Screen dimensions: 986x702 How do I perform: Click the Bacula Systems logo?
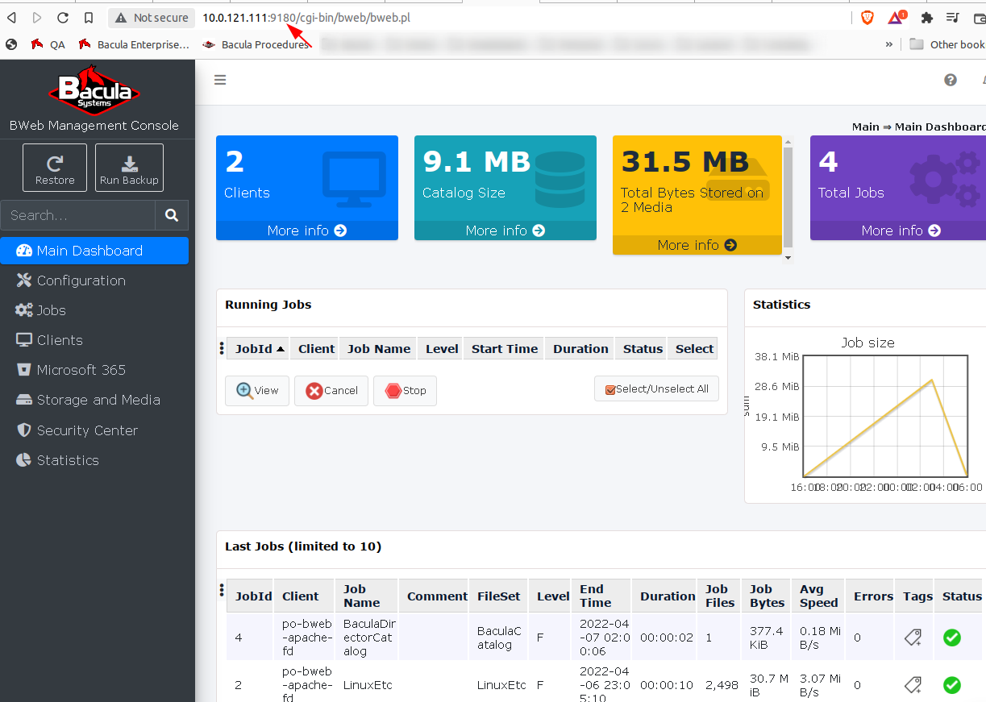[x=94, y=89]
